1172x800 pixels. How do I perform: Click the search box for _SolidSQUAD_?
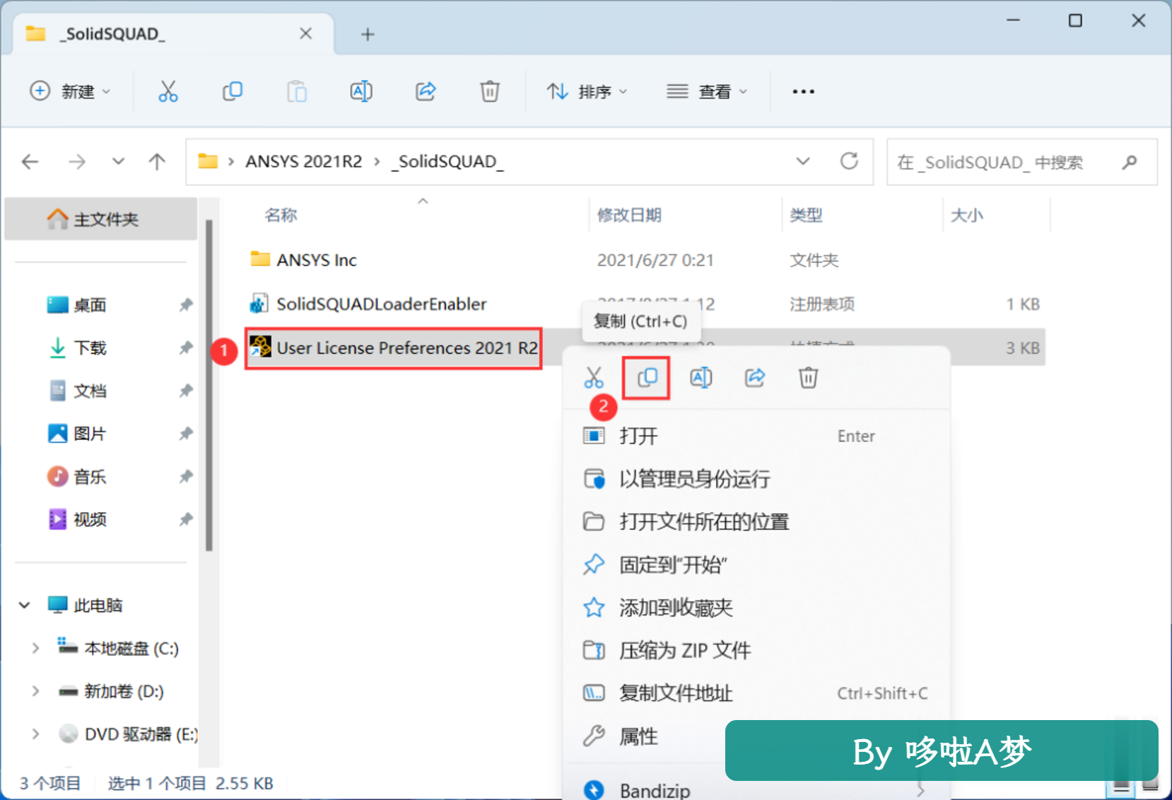pos(1022,162)
